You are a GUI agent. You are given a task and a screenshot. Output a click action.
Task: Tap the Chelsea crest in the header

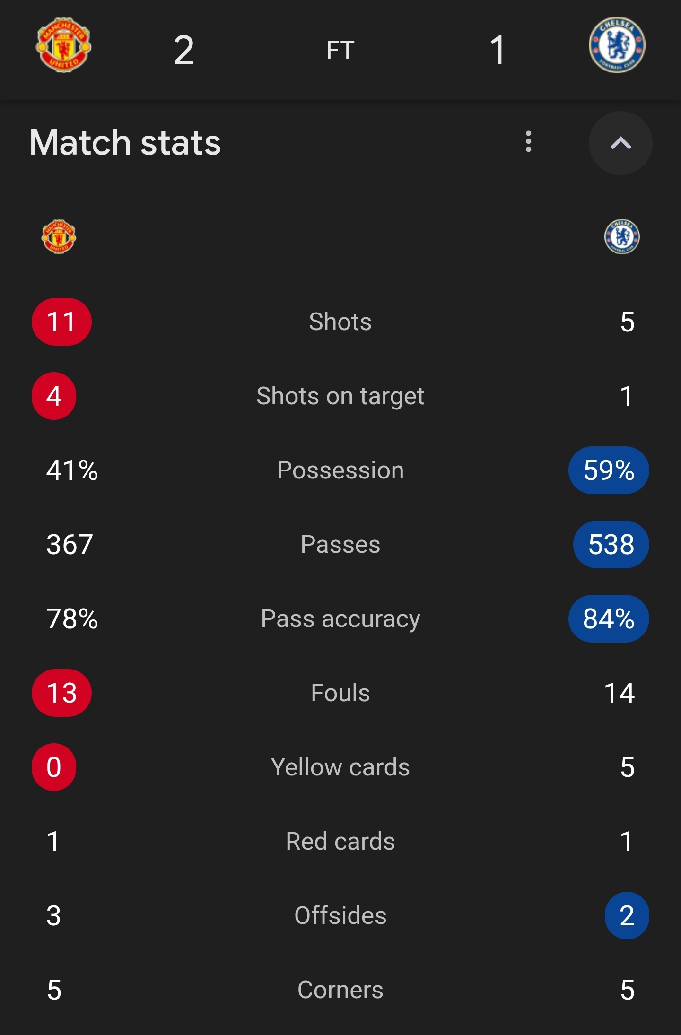(x=617, y=45)
